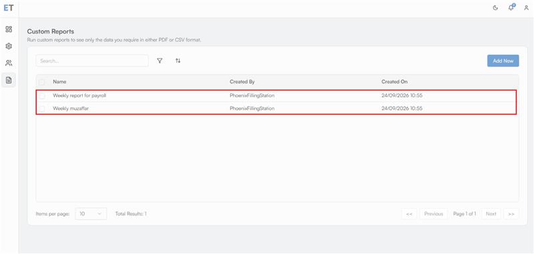The width and height of the screenshot is (534, 254).
Task: Open the dashboard grid icon in the sidebar
Action: coord(9,29)
